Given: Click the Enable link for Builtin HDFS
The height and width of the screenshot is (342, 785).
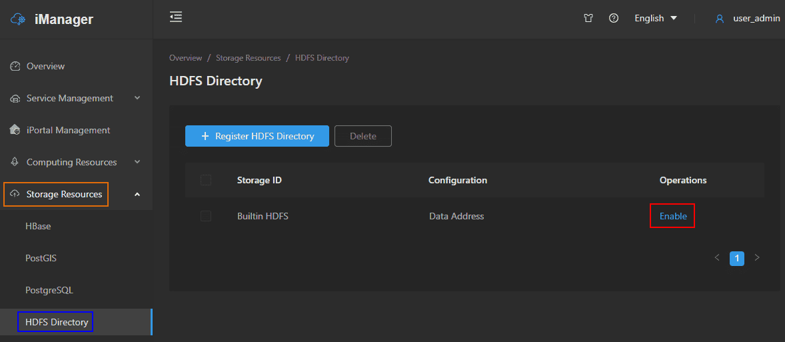Looking at the screenshot, I should [x=673, y=216].
